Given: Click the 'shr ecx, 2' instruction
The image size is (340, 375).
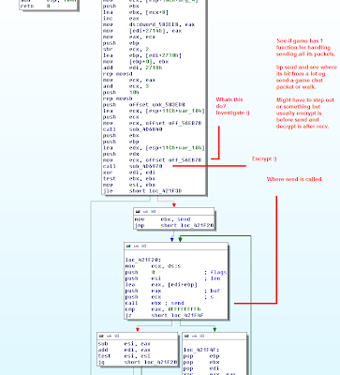Looking at the screenshot, I should [x=126, y=50].
